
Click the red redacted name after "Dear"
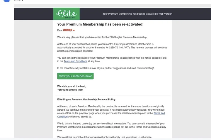68,30
